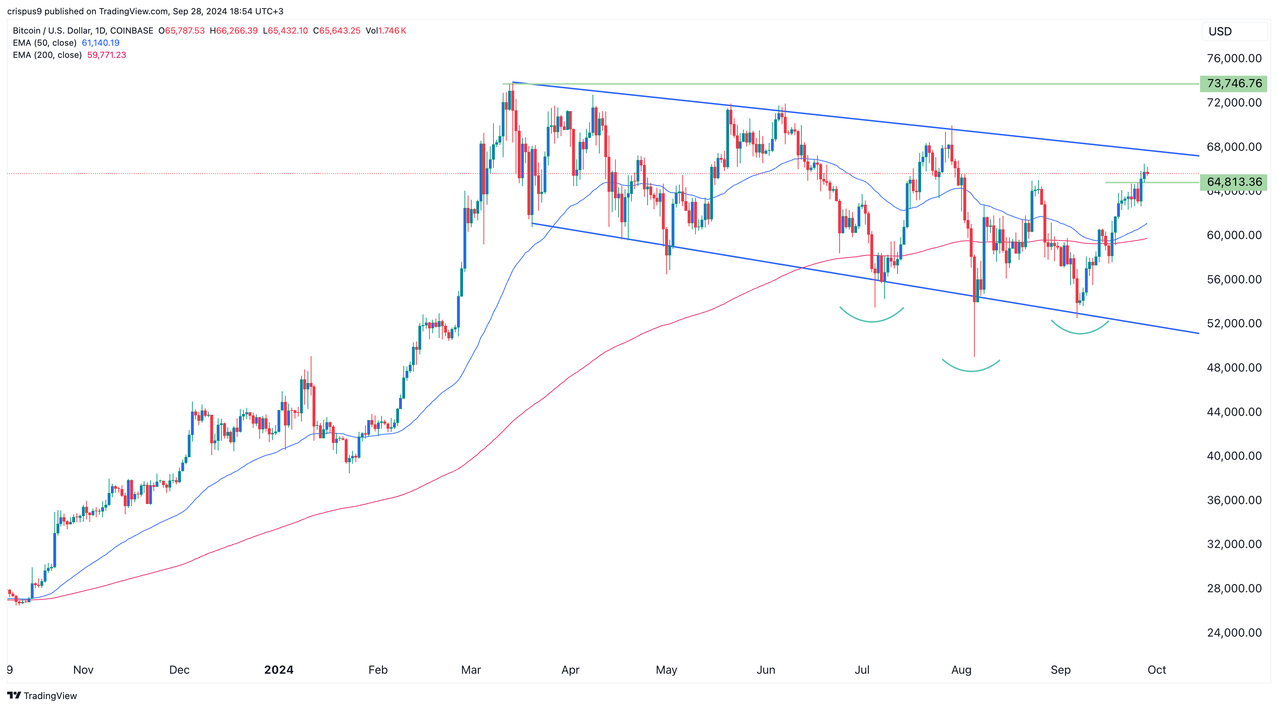Image resolution: width=1278 pixels, height=708 pixels.
Task: Click the 24,000.00 price axis label
Action: [x=1234, y=633]
